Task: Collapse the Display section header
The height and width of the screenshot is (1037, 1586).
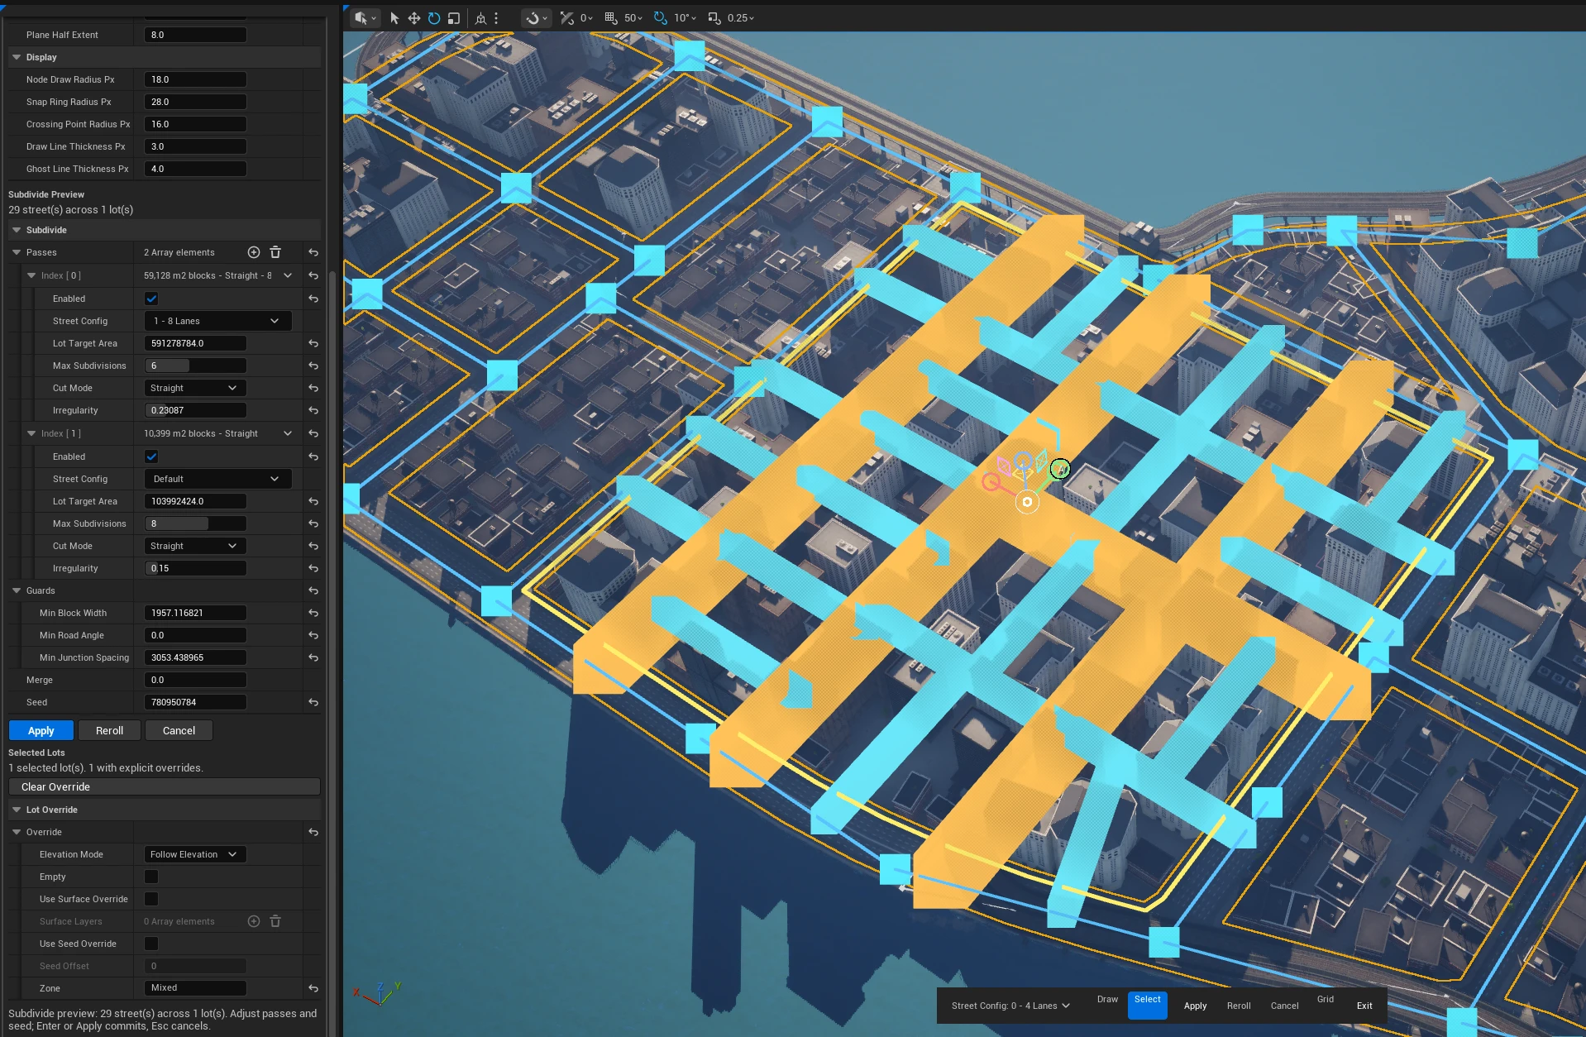Action: click(x=17, y=57)
